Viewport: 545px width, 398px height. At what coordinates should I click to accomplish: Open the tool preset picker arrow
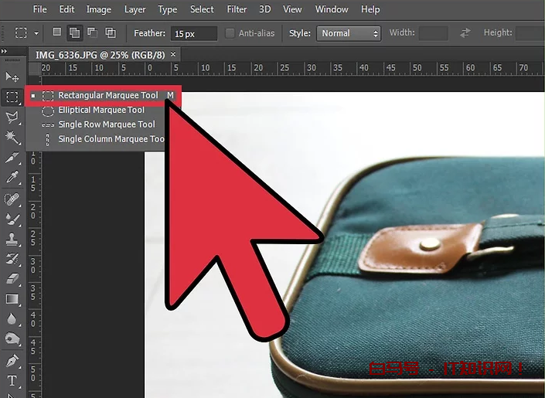coord(36,33)
